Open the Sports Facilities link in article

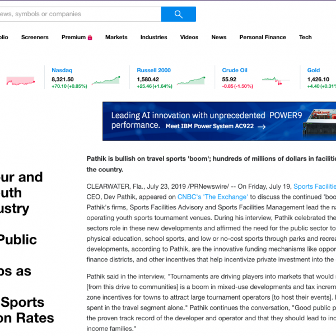pos(315,186)
